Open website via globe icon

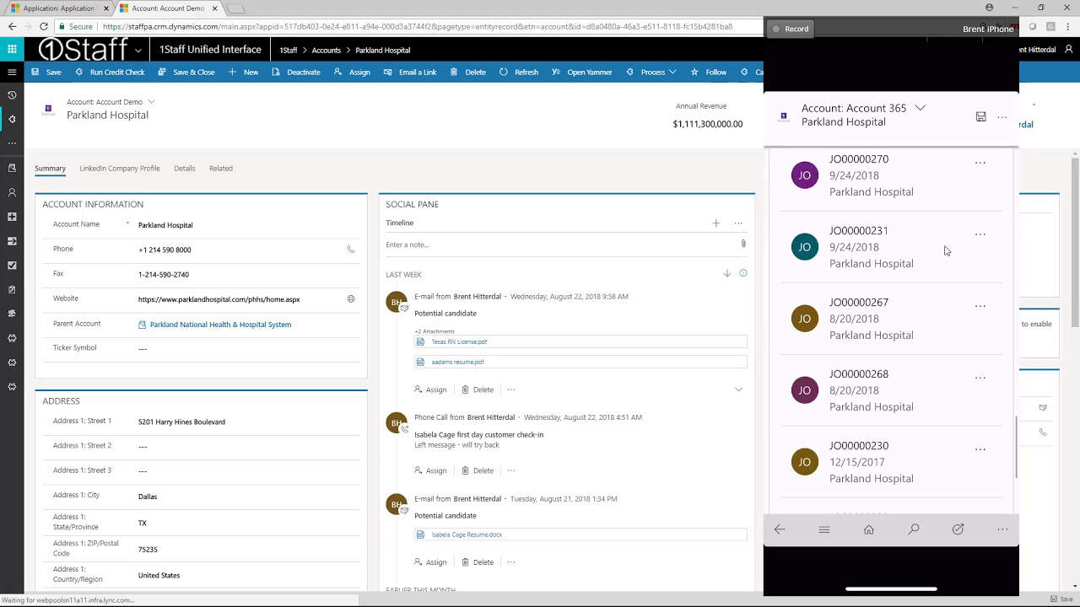point(351,299)
